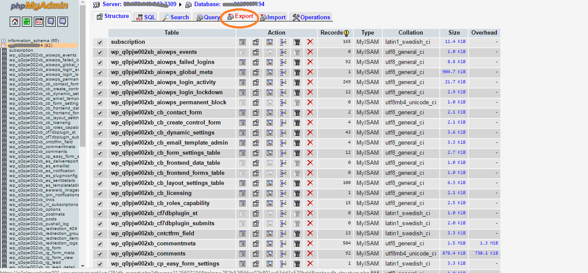Screen dimensions: 588x273
Task: Click red Drop X for wp_q0pjw002xb_comments
Action: pyautogui.click(x=310, y=254)
